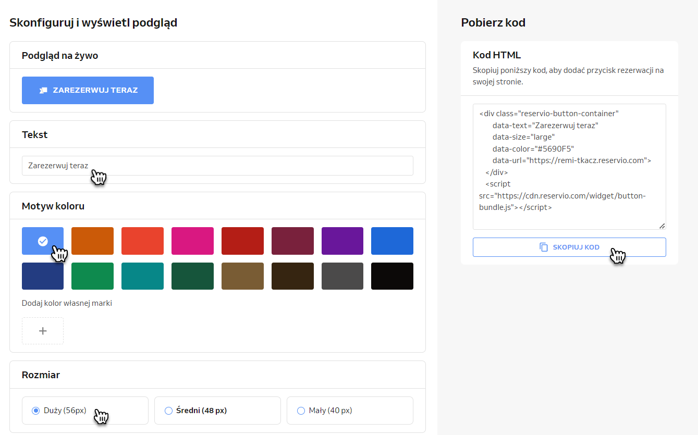Select the gray color swatch
Viewport: 698px width, 435px height.
[342, 276]
